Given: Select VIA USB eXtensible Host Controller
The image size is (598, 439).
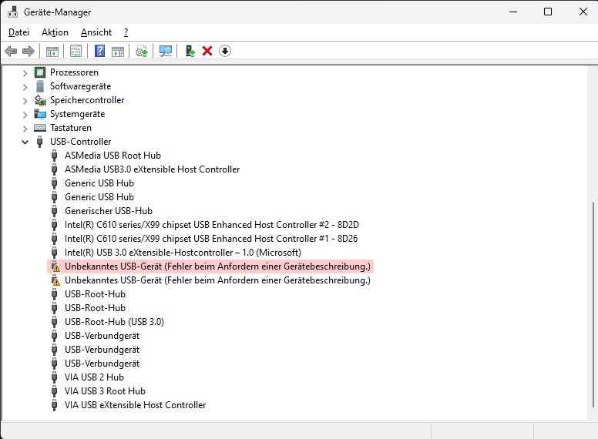Looking at the screenshot, I should pyautogui.click(x=135, y=404).
